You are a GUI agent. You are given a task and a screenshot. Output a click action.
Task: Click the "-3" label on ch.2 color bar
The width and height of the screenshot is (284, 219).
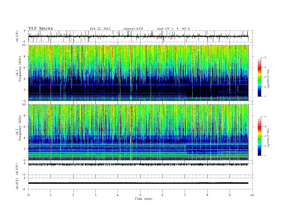click(x=264, y=117)
